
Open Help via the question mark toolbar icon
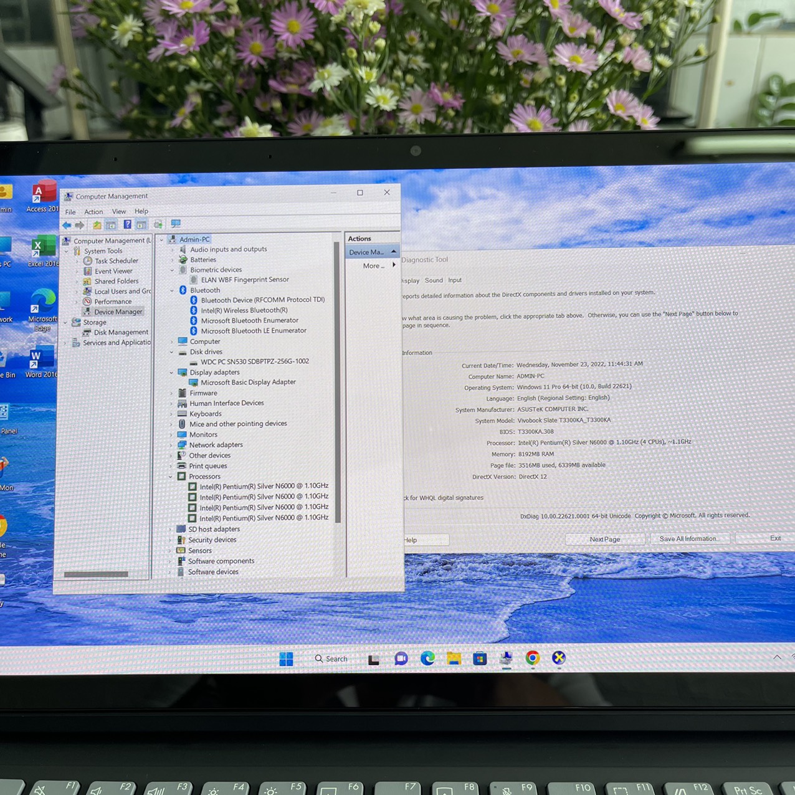click(x=127, y=224)
